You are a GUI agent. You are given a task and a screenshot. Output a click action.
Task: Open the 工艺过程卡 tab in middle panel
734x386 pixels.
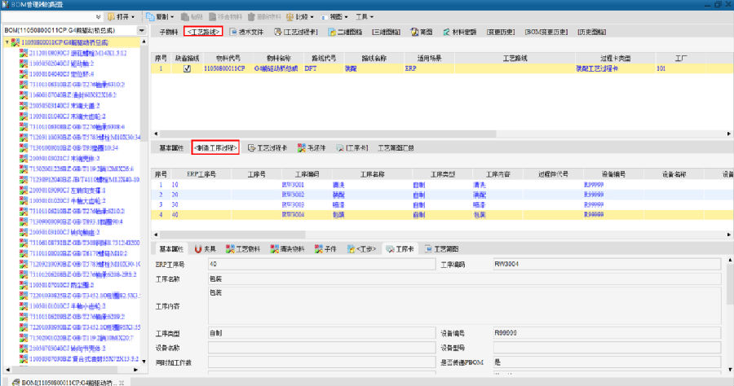[252, 148]
